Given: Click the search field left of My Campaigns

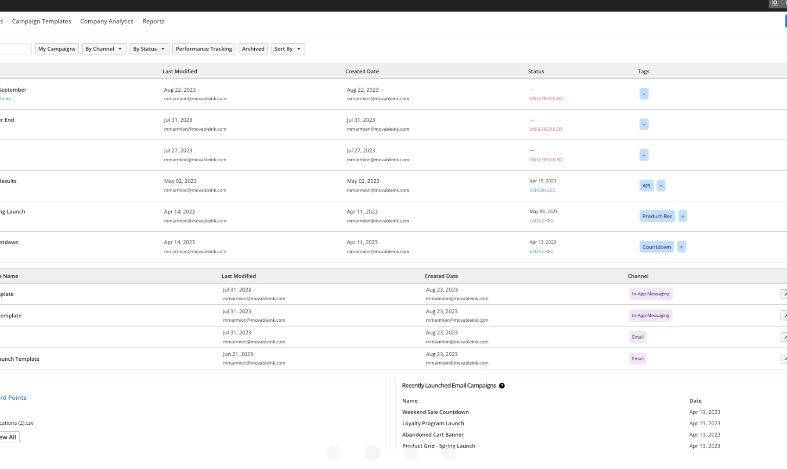Looking at the screenshot, I should [x=15, y=49].
